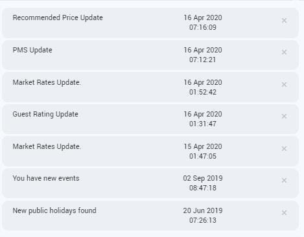Dismiss the PMS Update notification
This screenshot has width=304, height=237.
click(x=284, y=52)
